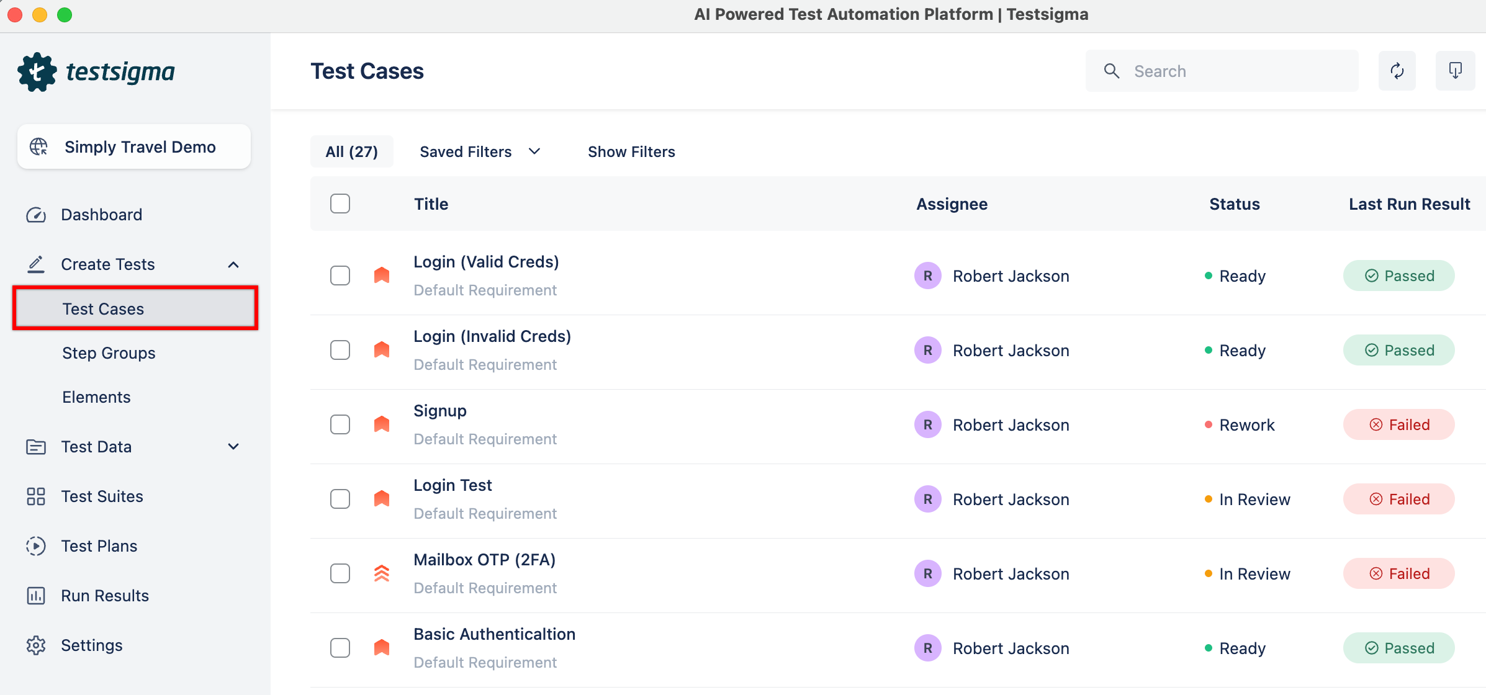
Task: Click the testsigma gear logo
Action: click(x=37, y=72)
